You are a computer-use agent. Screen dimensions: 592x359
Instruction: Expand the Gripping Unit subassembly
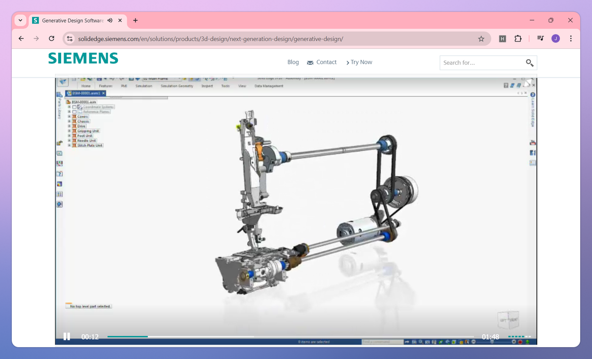tap(69, 131)
